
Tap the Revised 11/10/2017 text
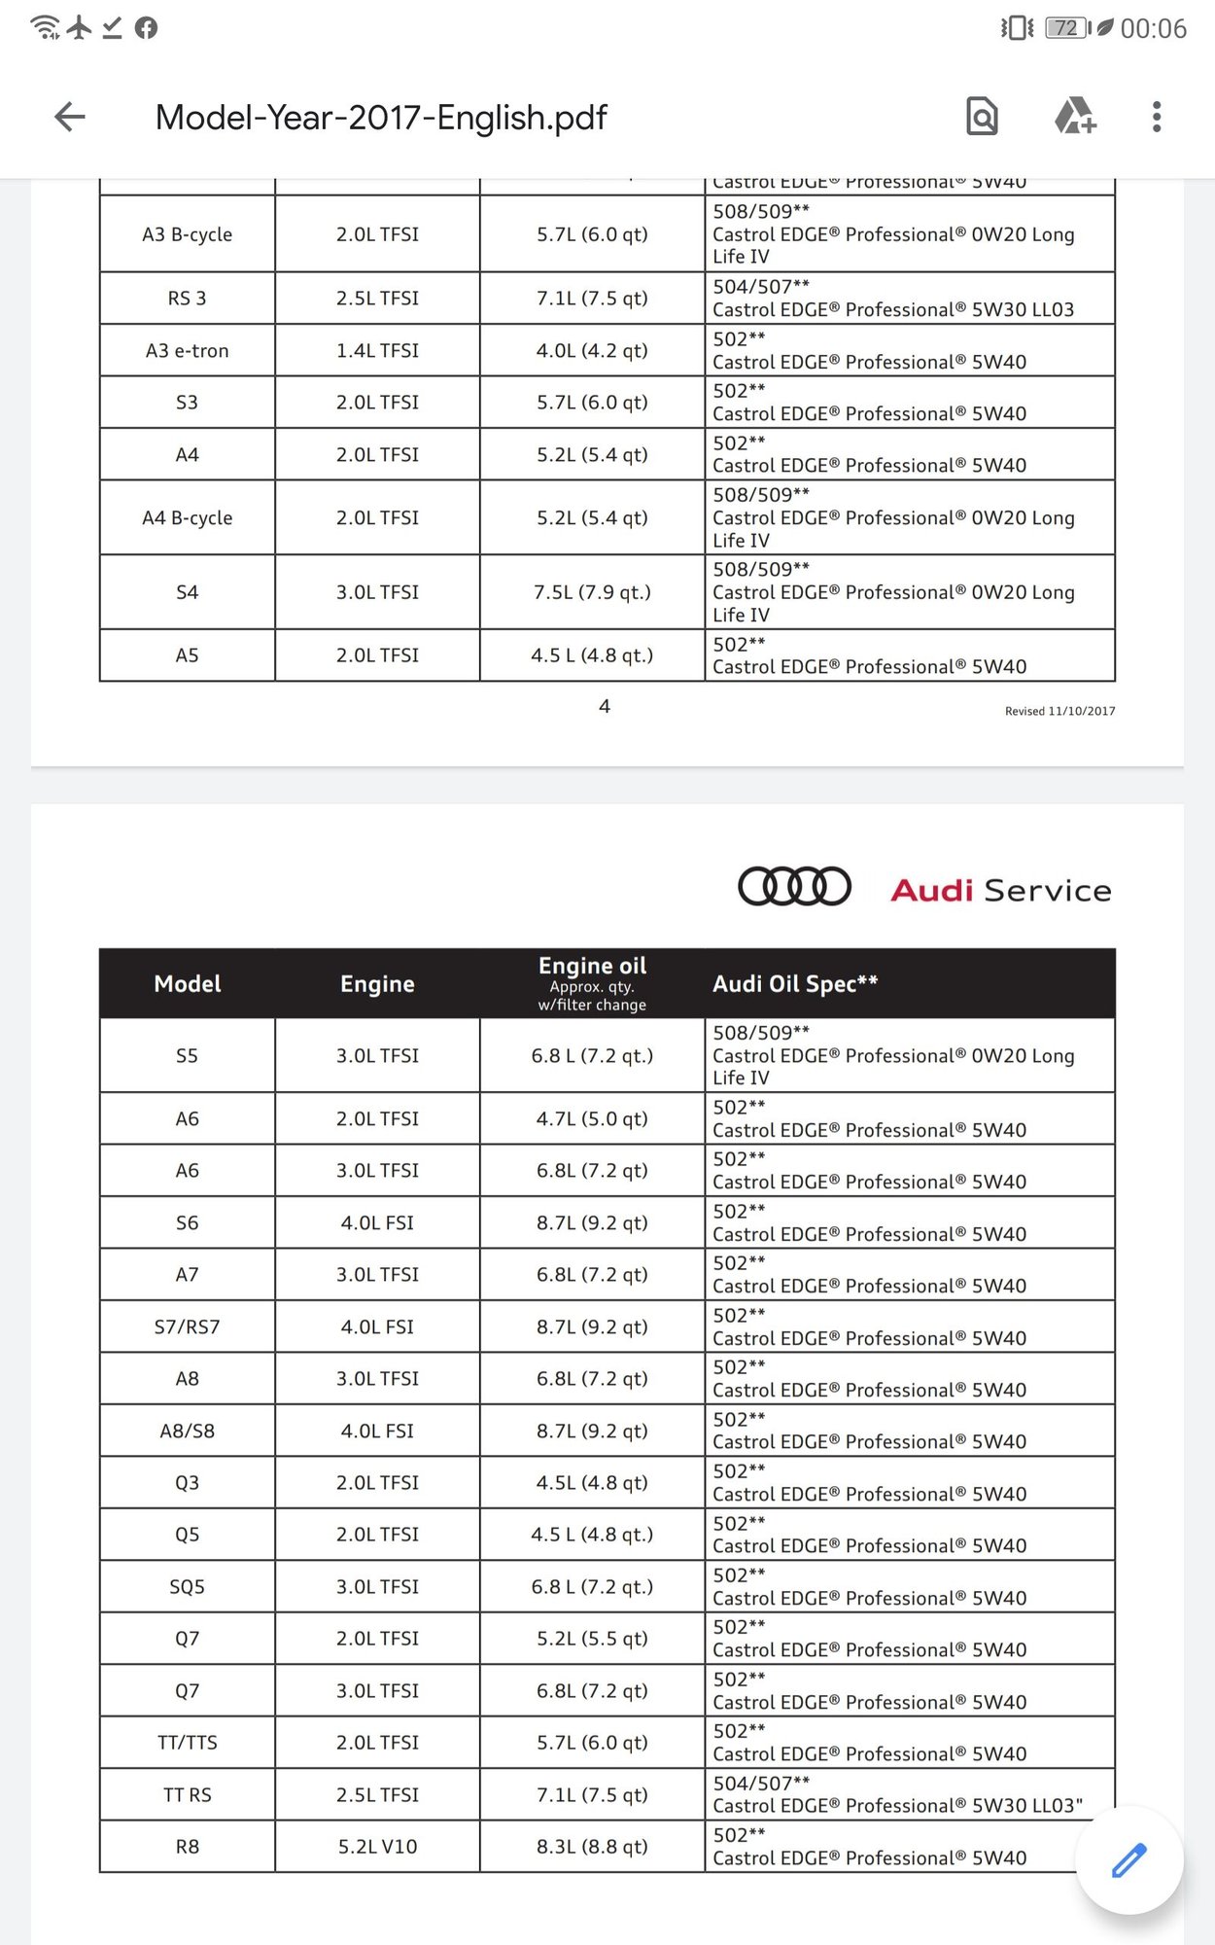point(1060,710)
